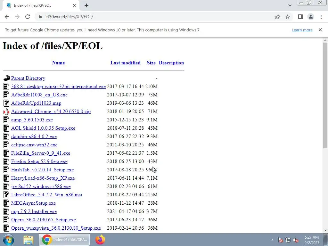Screen dimensions: 328x246
Task: Download AdbeRdrUpd11023.msp
Action: click(36, 103)
